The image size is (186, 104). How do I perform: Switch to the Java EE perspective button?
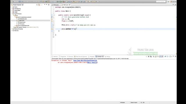click(174, 2)
